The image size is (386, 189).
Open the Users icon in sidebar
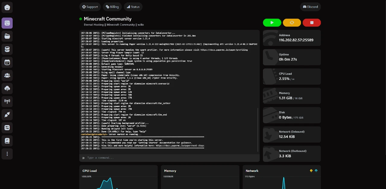point(7,75)
